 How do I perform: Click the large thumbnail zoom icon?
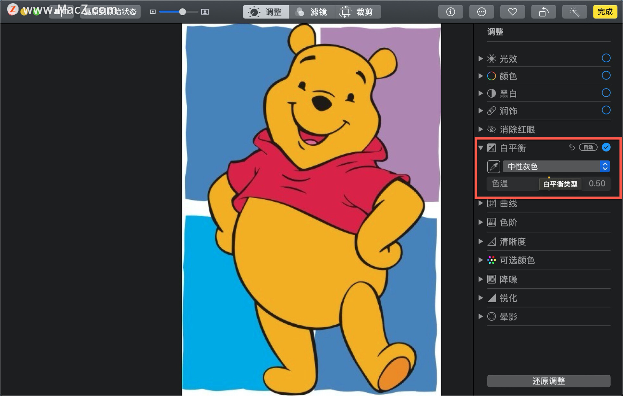coord(205,12)
